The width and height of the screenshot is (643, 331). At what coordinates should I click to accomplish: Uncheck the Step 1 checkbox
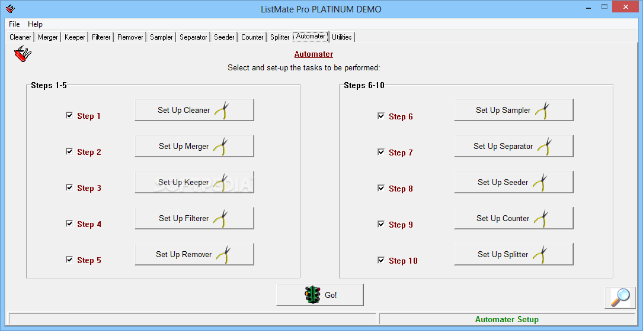(69, 115)
